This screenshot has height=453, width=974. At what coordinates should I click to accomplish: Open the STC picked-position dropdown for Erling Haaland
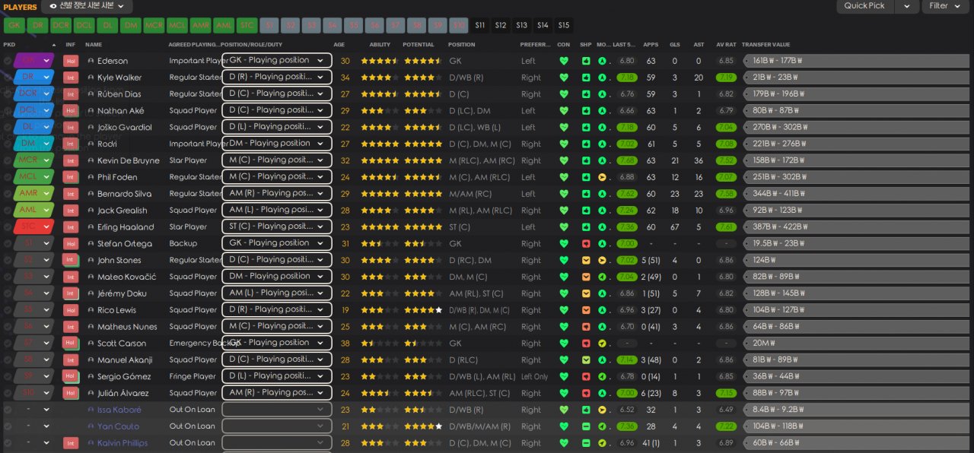click(33, 227)
